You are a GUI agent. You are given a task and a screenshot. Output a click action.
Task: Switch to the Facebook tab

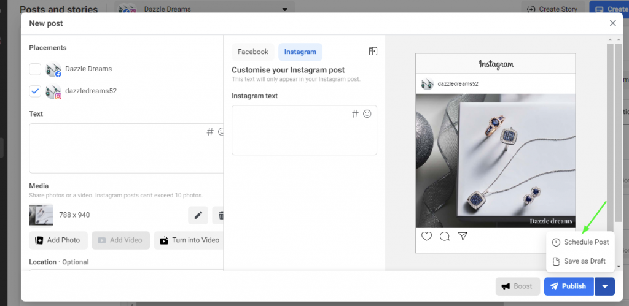(x=252, y=52)
